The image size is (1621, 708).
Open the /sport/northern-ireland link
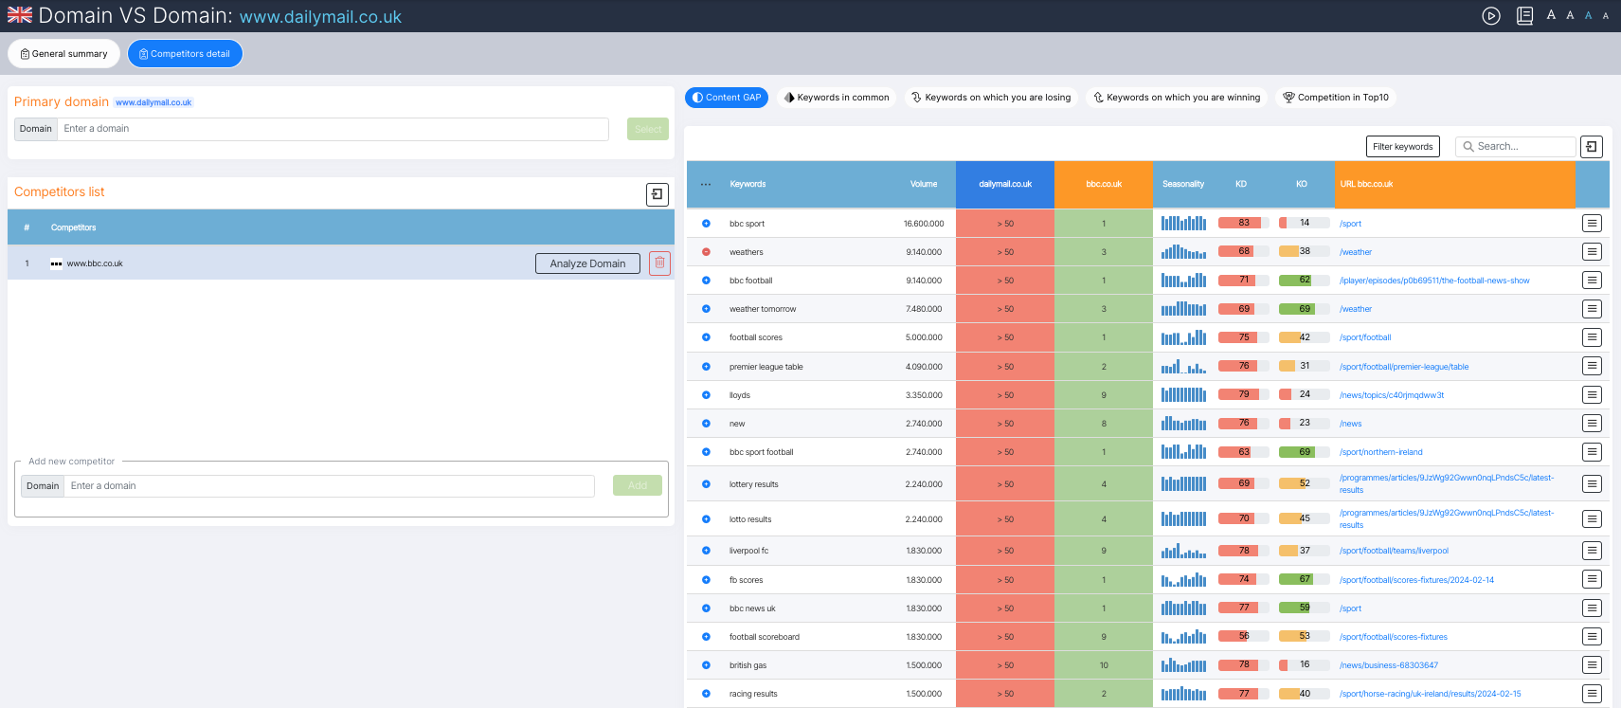coord(1381,452)
